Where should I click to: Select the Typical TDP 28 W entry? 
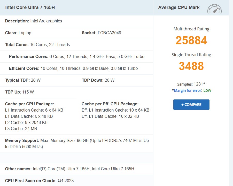(x=23, y=80)
